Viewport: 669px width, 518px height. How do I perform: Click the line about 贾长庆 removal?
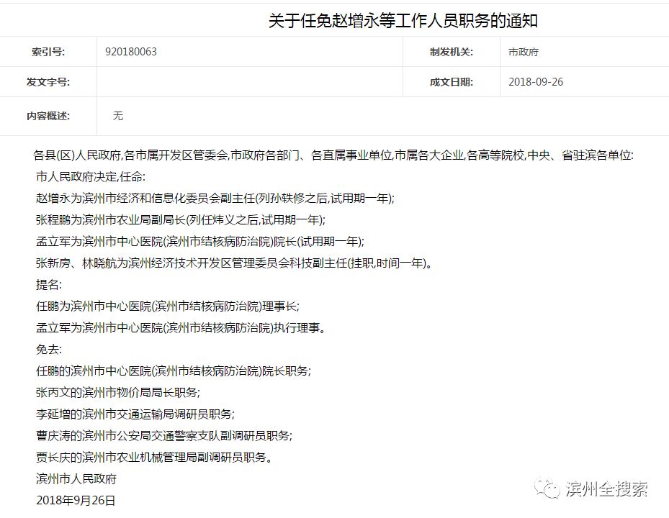click(154, 458)
